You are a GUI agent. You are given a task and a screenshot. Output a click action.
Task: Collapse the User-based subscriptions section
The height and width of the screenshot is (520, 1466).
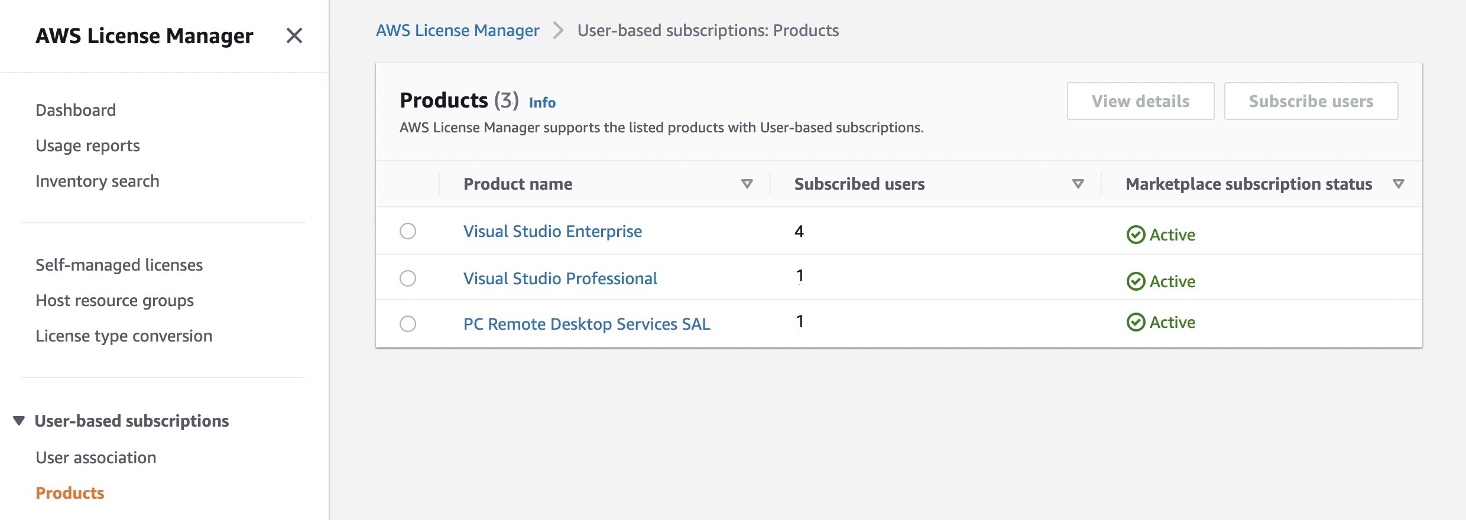[19, 421]
